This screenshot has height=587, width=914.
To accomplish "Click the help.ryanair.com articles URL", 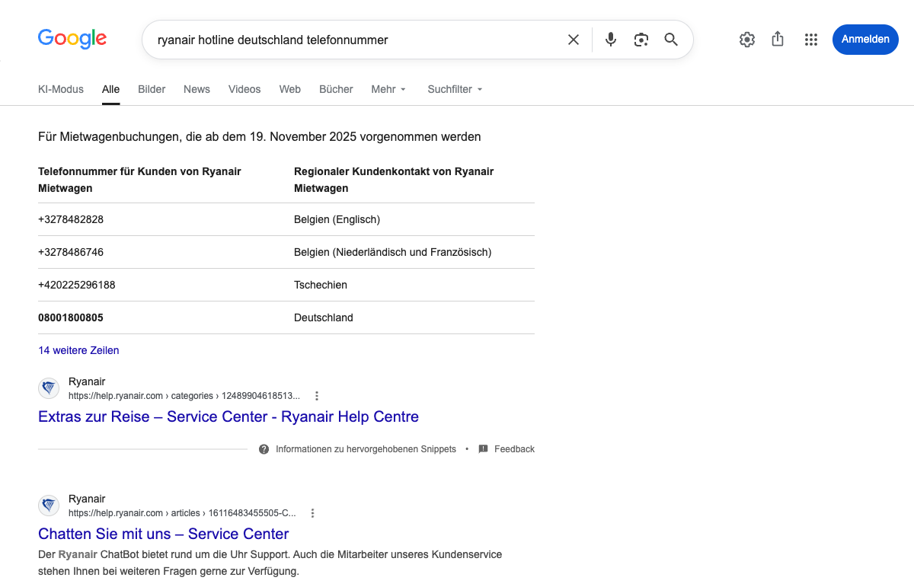I will [182, 513].
